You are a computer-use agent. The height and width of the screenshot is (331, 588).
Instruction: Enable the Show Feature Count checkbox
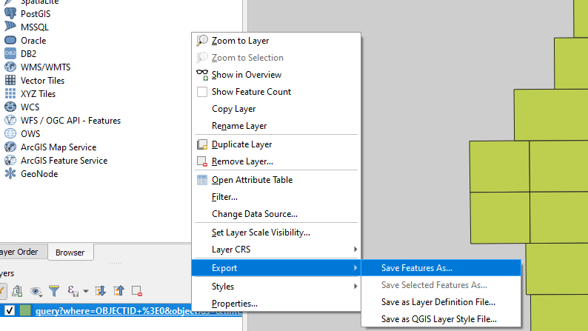click(x=202, y=92)
